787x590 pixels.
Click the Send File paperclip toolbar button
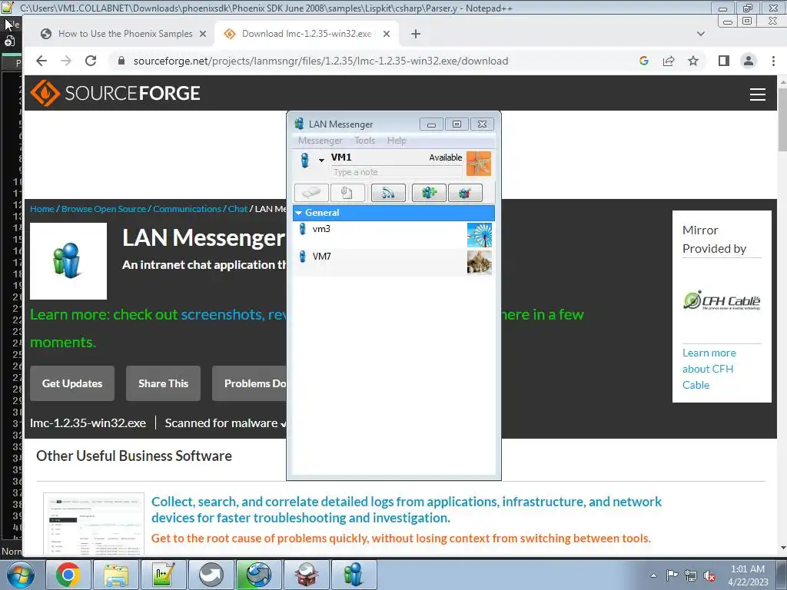pyautogui.click(x=347, y=193)
